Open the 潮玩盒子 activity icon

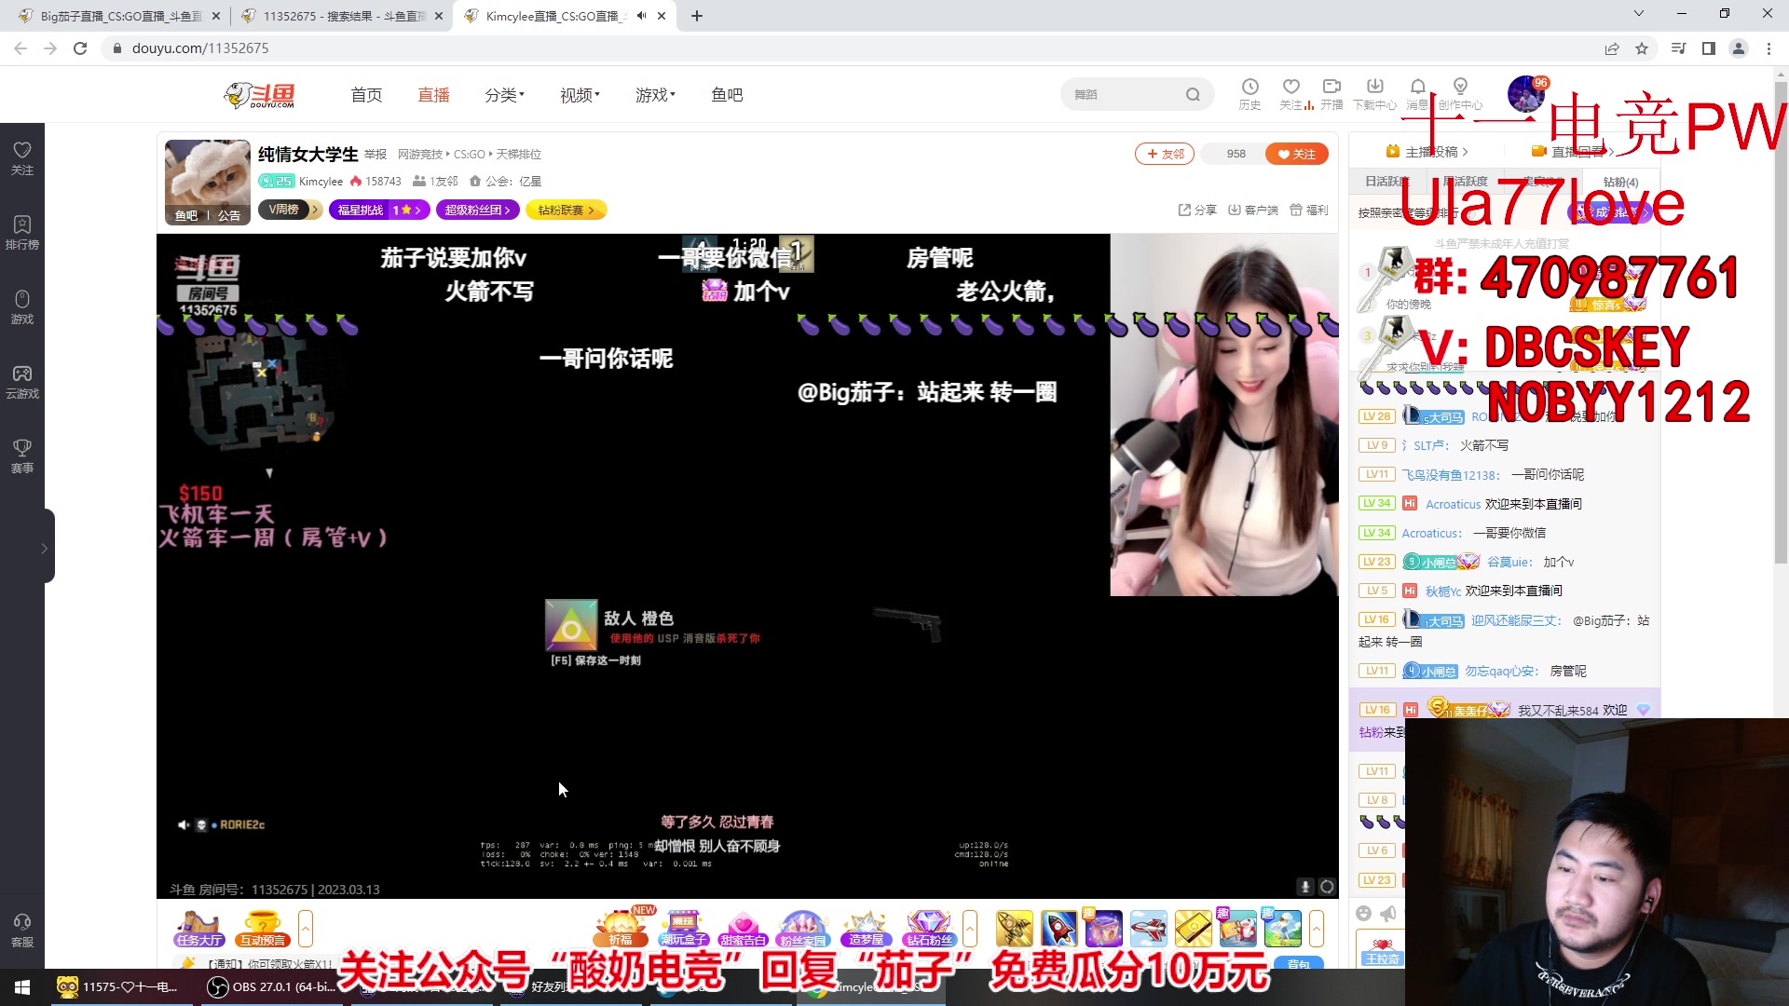click(x=683, y=928)
